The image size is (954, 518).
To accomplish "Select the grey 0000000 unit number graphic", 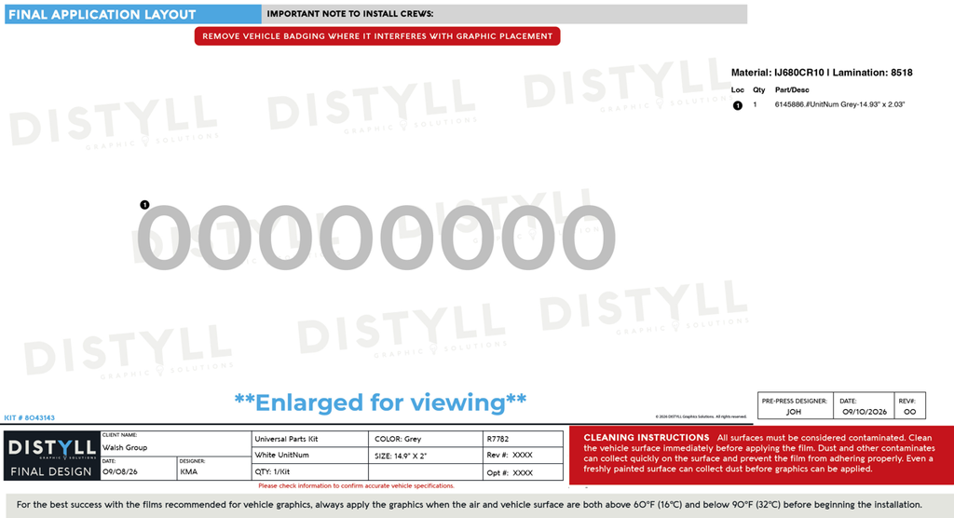I will (x=375, y=238).
